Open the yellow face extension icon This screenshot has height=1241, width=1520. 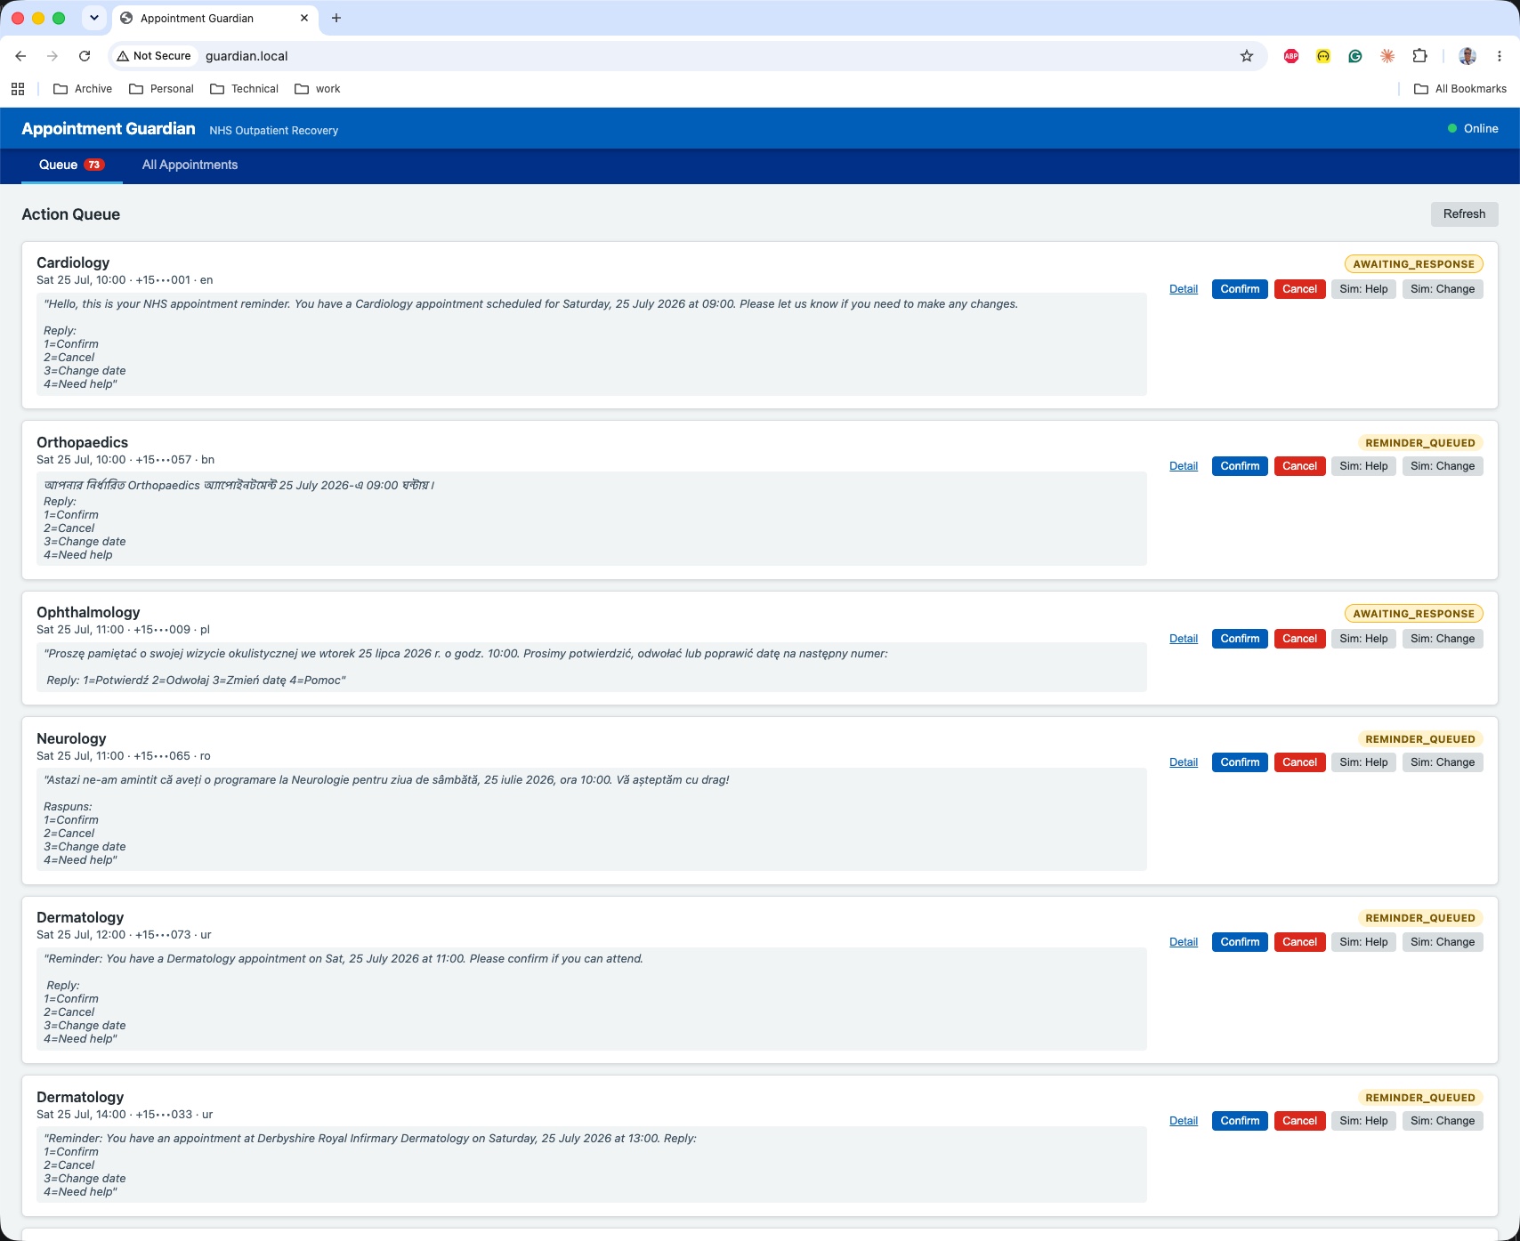coord(1323,56)
